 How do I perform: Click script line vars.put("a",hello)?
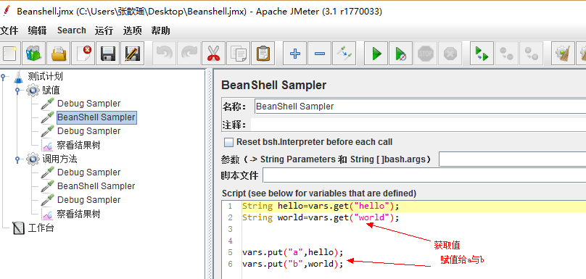click(292, 252)
